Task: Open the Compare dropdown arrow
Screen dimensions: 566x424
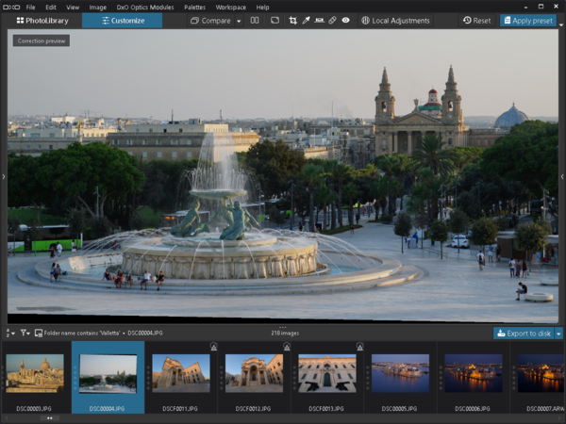Action: click(239, 20)
